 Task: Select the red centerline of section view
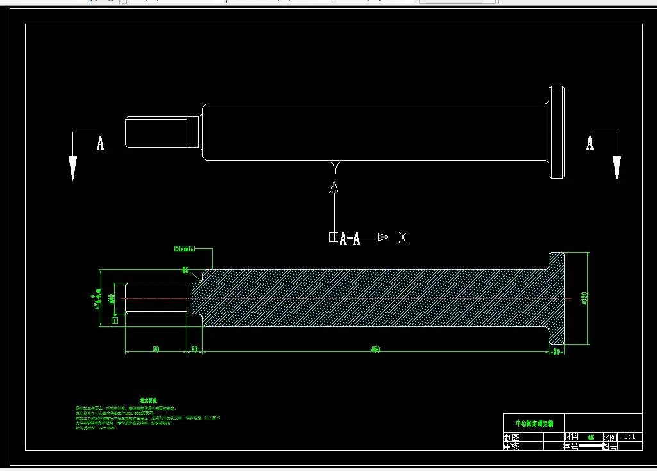click(x=345, y=298)
